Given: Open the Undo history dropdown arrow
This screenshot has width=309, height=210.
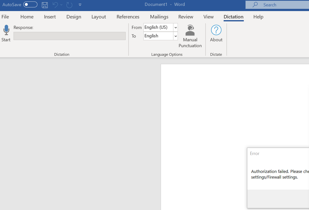Looking at the screenshot, I should (x=61, y=5).
